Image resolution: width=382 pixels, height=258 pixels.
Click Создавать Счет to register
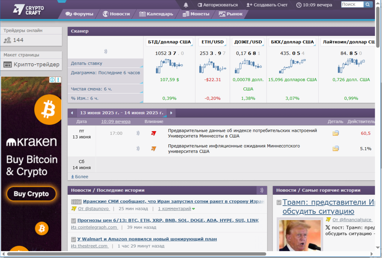267,5
